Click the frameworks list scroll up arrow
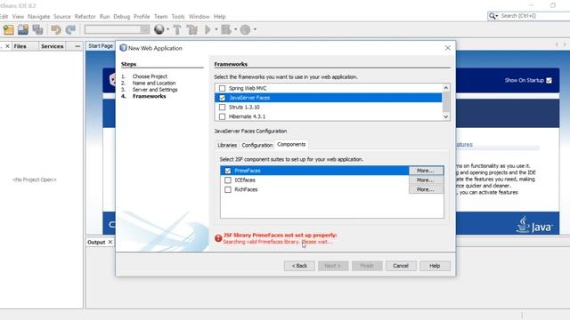Image resolution: width=570 pixels, height=320 pixels. tap(446, 88)
